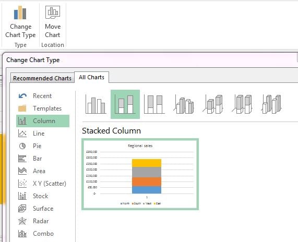Click the Stock category icon

(x=22, y=196)
